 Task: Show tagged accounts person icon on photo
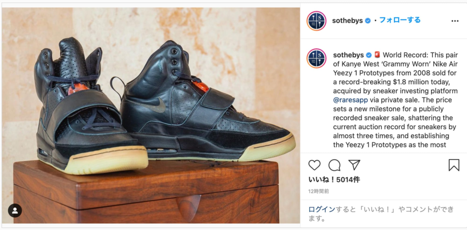[15, 211]
